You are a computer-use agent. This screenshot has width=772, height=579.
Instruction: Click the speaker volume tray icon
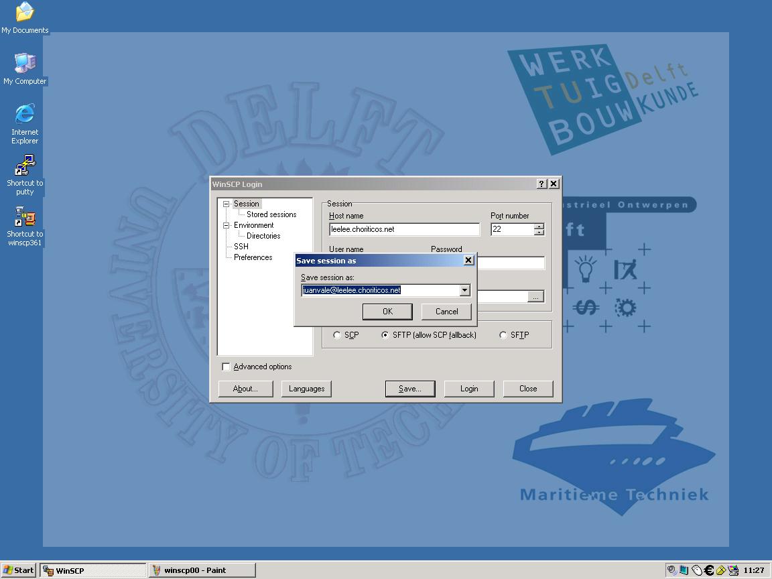(671, 570)
